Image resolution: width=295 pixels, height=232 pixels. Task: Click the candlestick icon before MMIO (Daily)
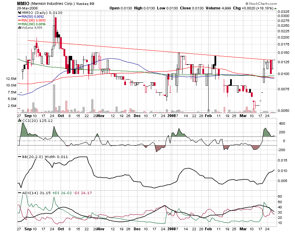coord(19,13)
